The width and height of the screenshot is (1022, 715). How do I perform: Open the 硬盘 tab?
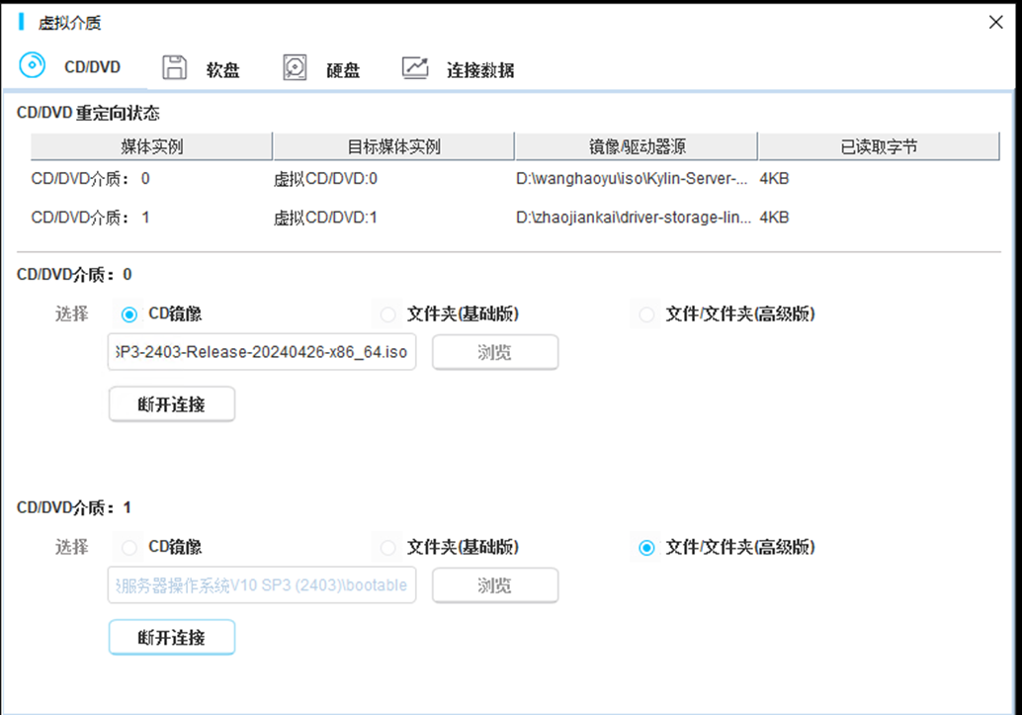coord(343,70)
